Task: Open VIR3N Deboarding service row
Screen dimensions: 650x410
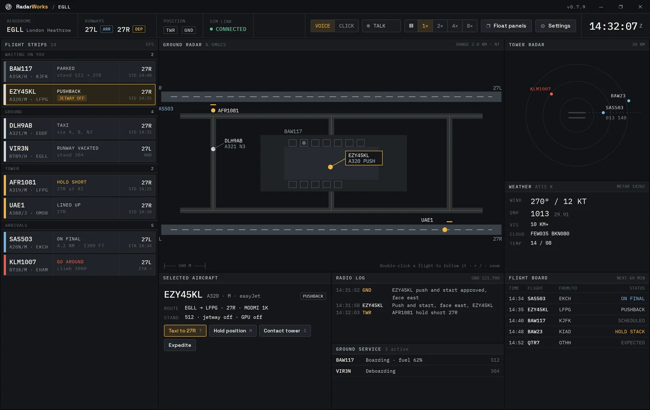Action: tap(418, 371)
